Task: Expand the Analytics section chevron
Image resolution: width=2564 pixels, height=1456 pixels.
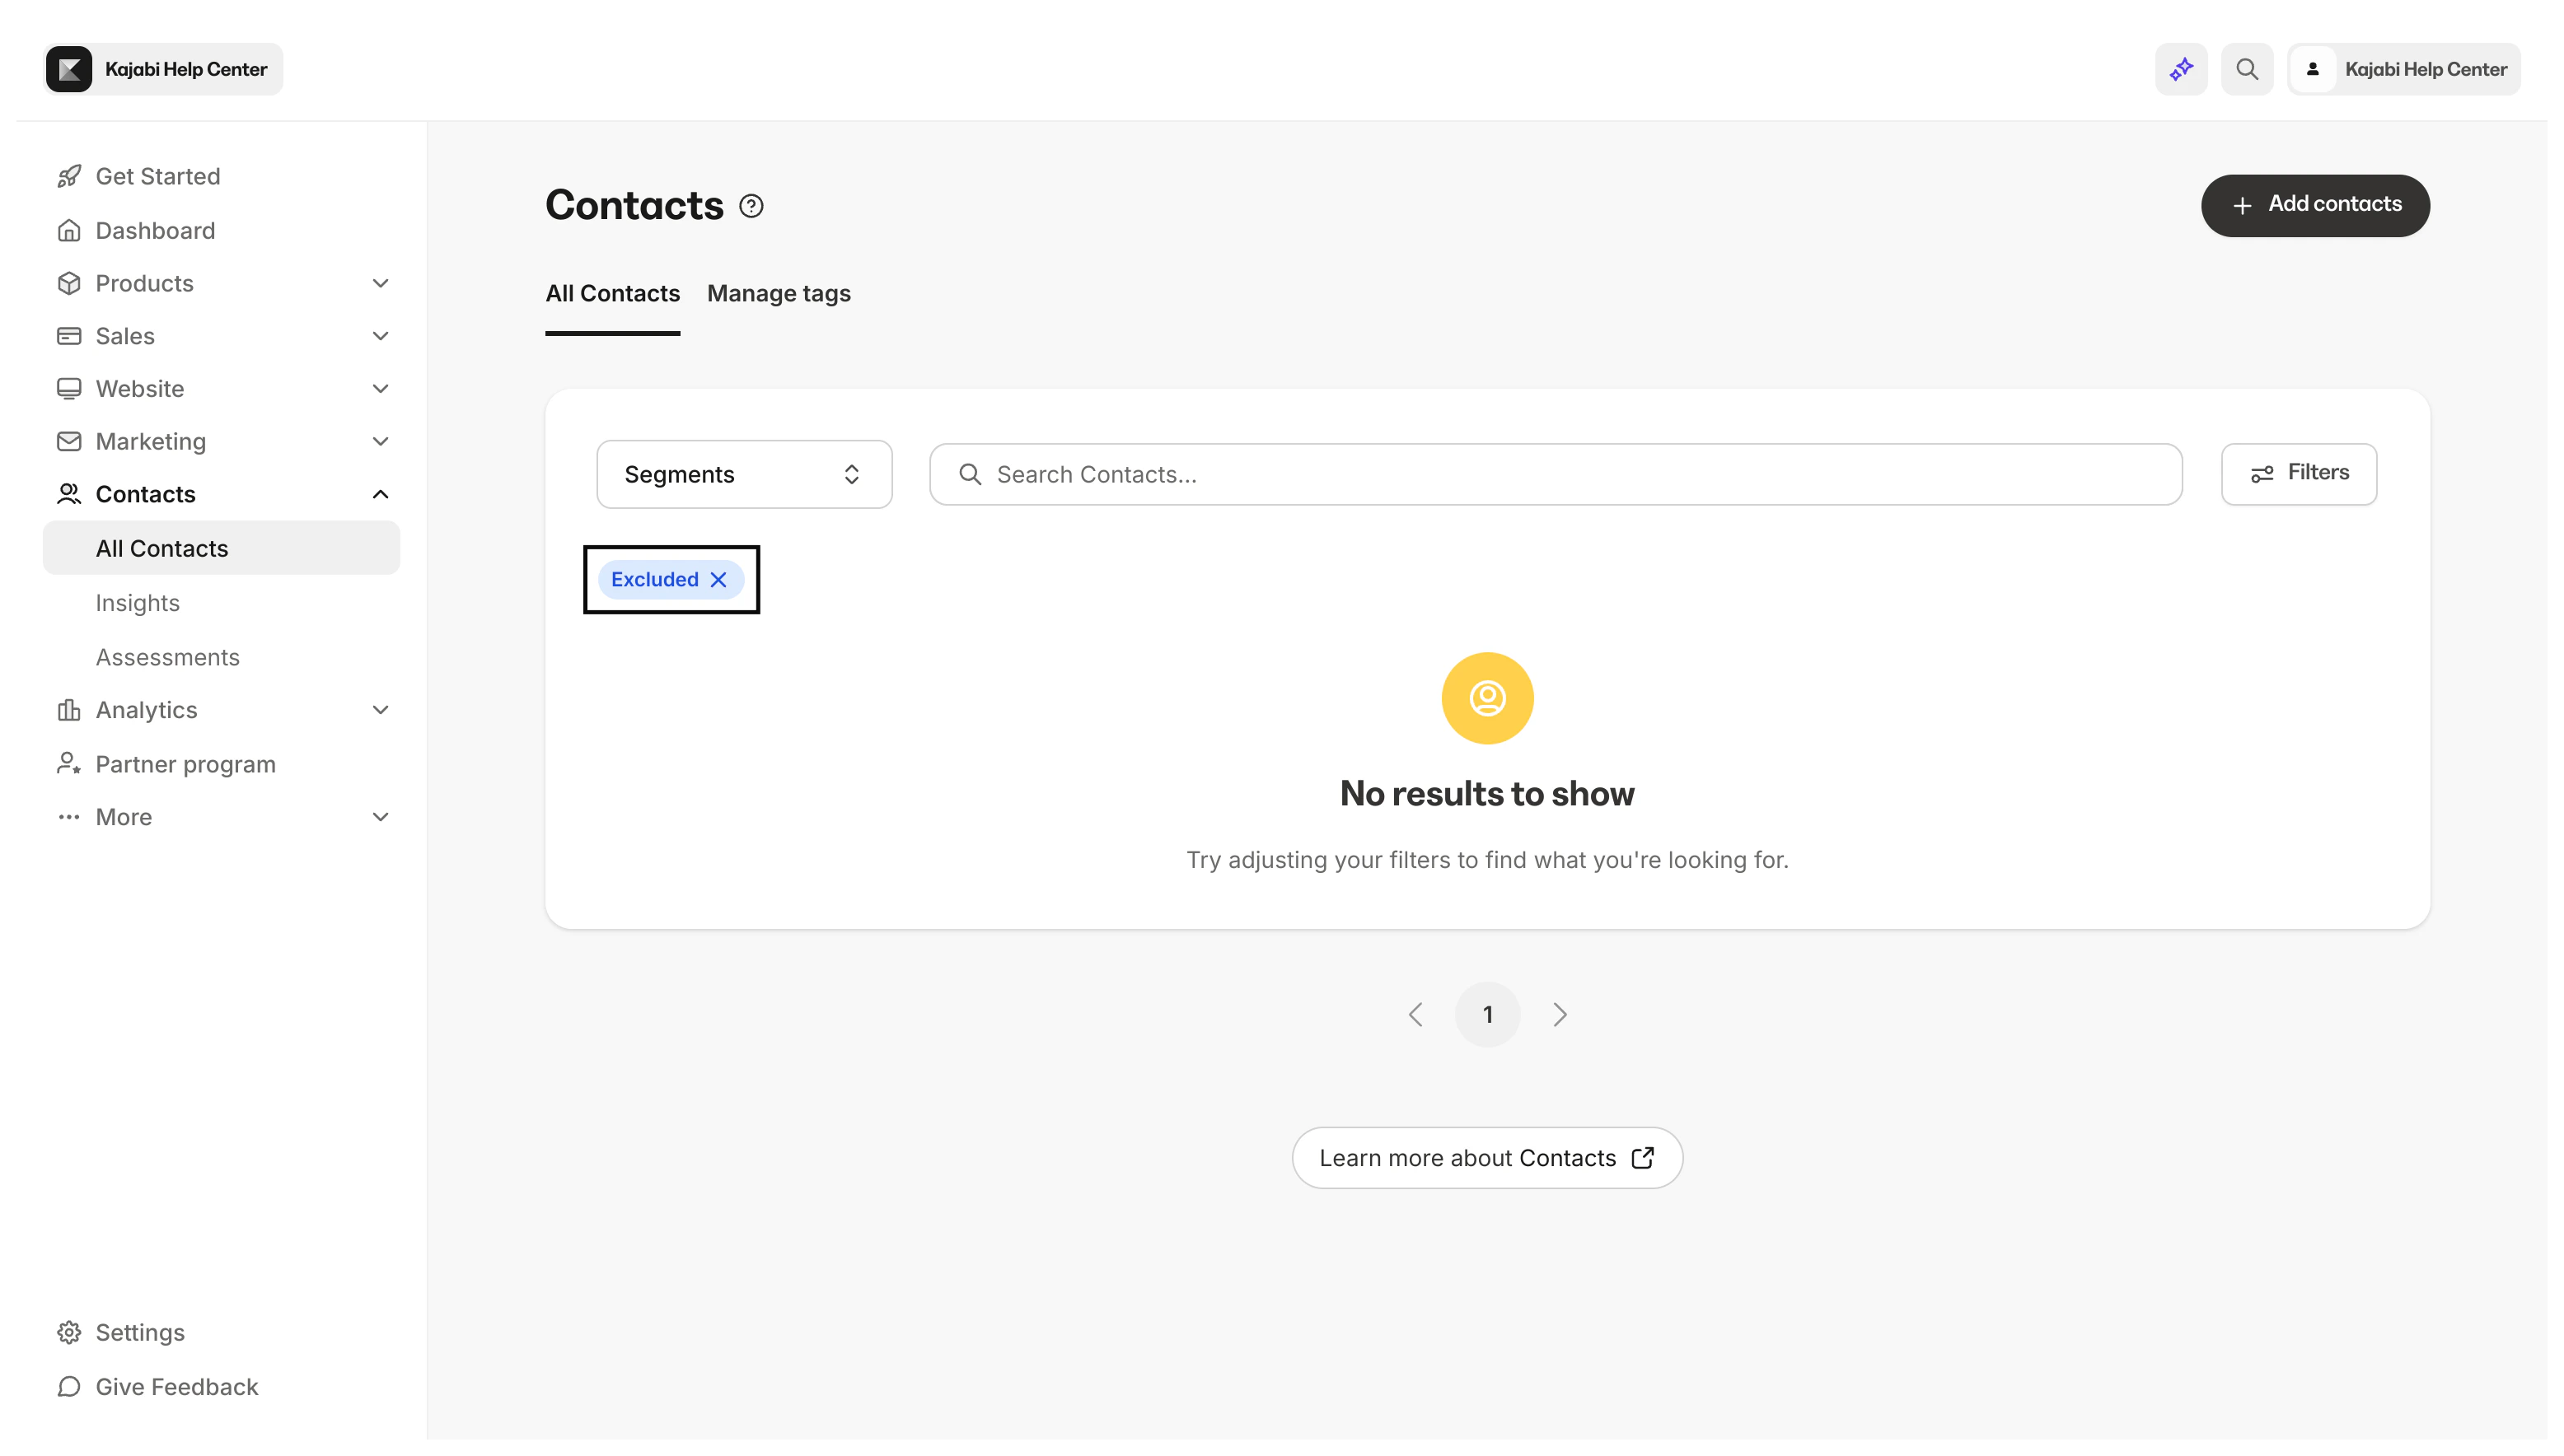Action: click(x=380, y=710)
